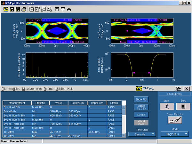Open the Modules menu
The image size is (192, 144).
tap(14, 89)
